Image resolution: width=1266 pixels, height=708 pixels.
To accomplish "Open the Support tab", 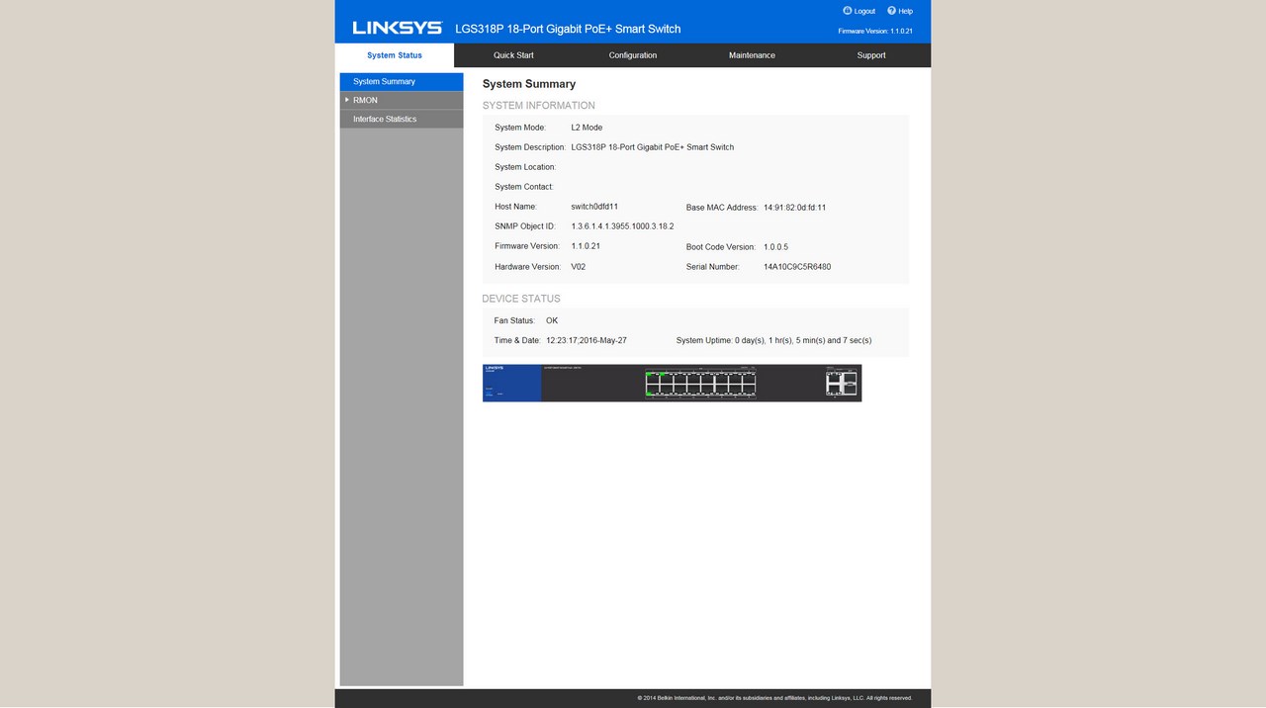I will (x=871, y=55).
